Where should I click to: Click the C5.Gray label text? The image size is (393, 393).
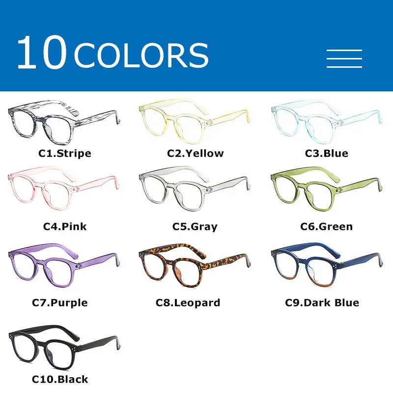[x=195, y=227]
